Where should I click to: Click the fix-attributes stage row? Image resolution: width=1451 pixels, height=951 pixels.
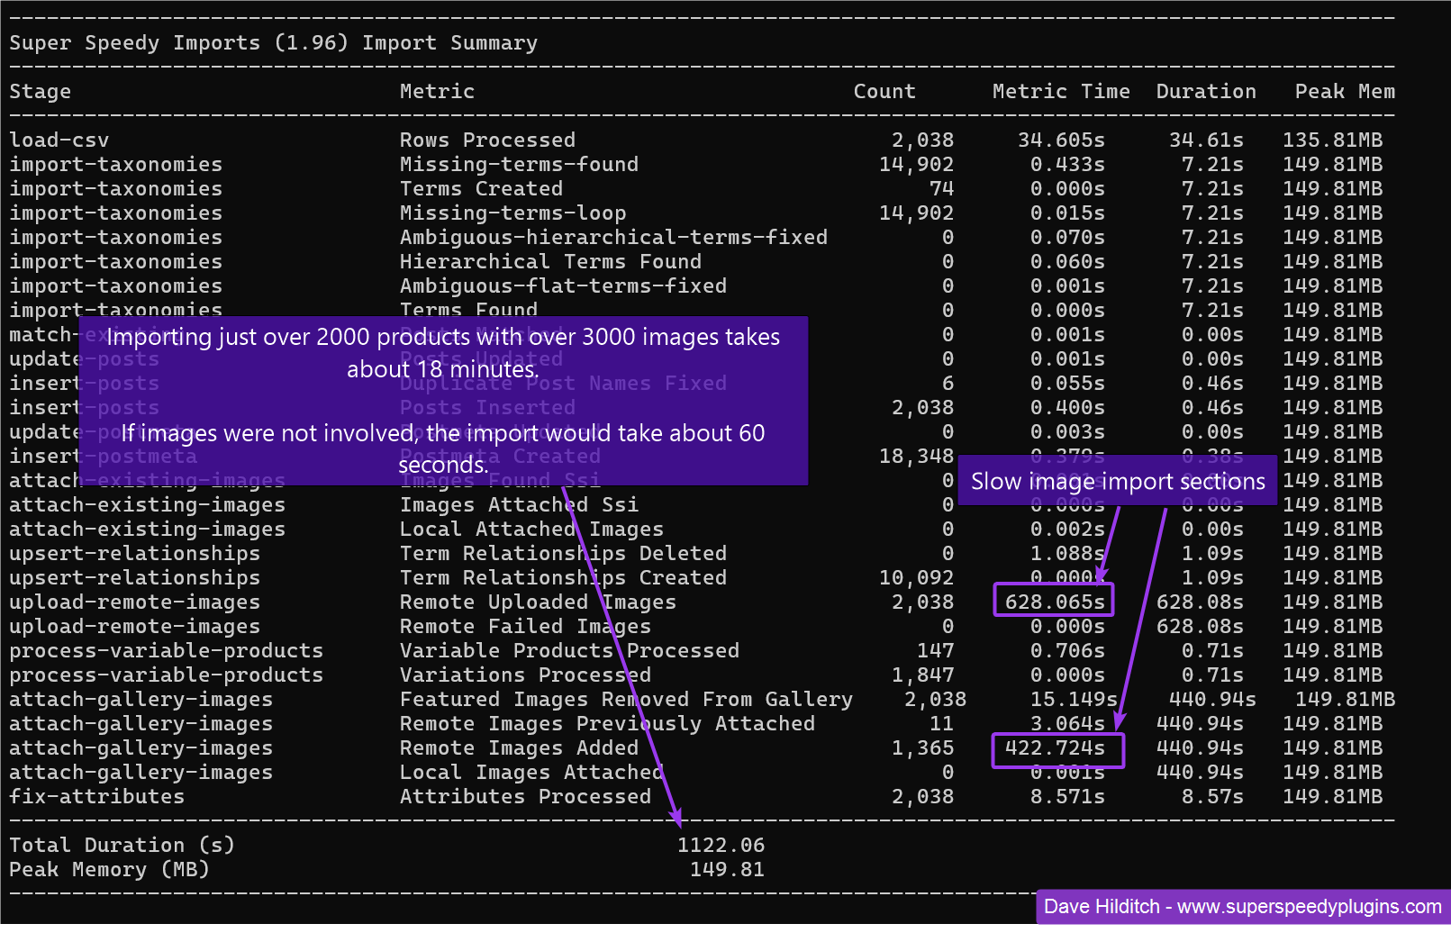point(96,796)
